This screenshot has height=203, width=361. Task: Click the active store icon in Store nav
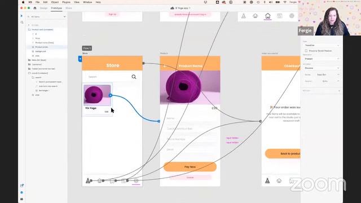136,181
